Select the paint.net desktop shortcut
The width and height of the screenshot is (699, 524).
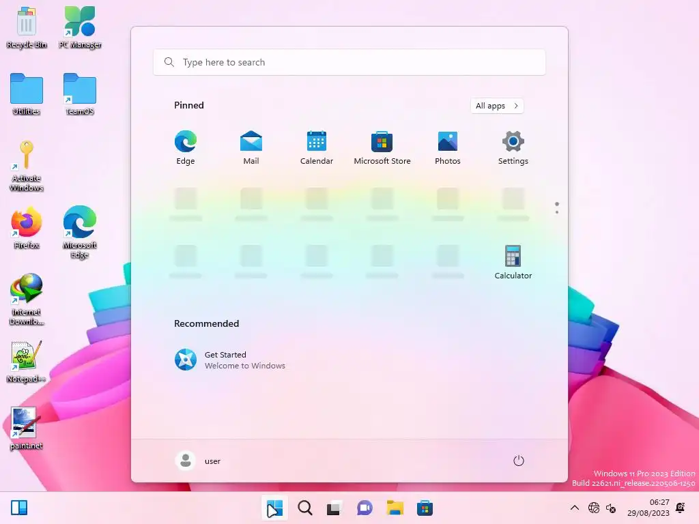[x=27, y=428]
